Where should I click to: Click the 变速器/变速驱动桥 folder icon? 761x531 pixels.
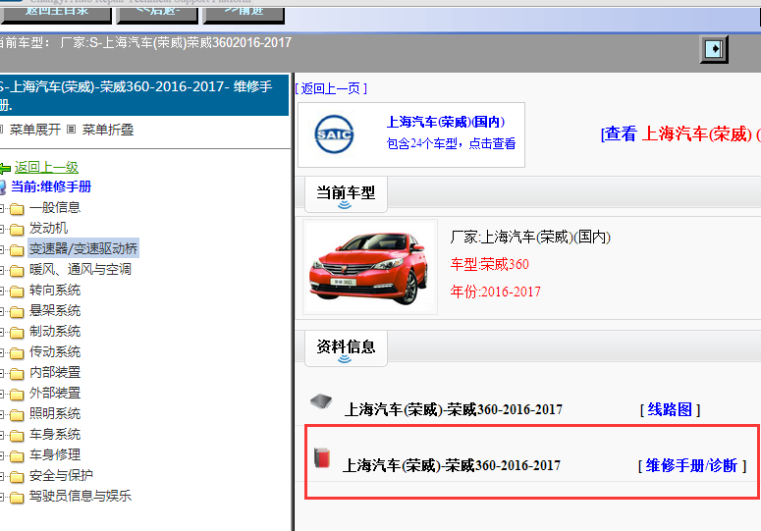coord(17,250)
